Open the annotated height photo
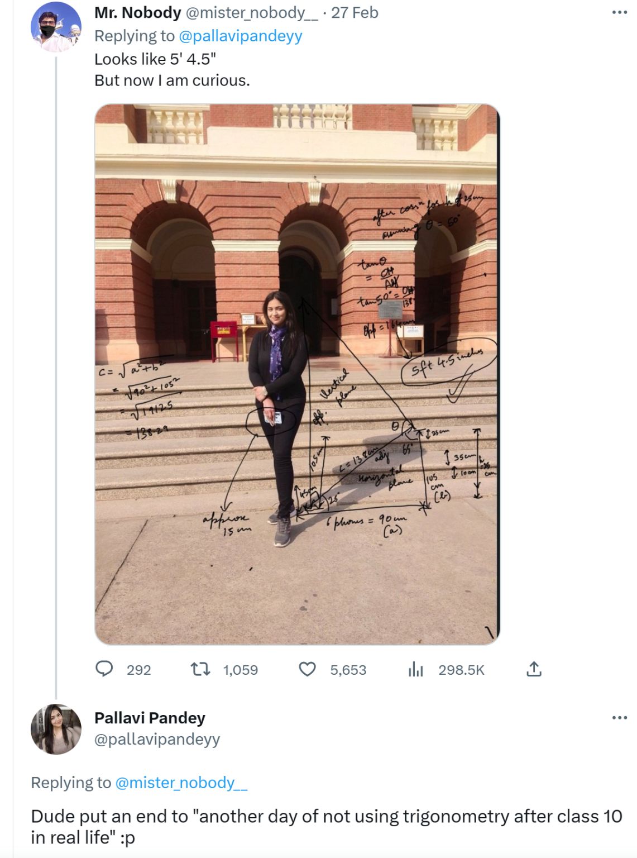This screenshot has width=637, height=858. (297, 374)
